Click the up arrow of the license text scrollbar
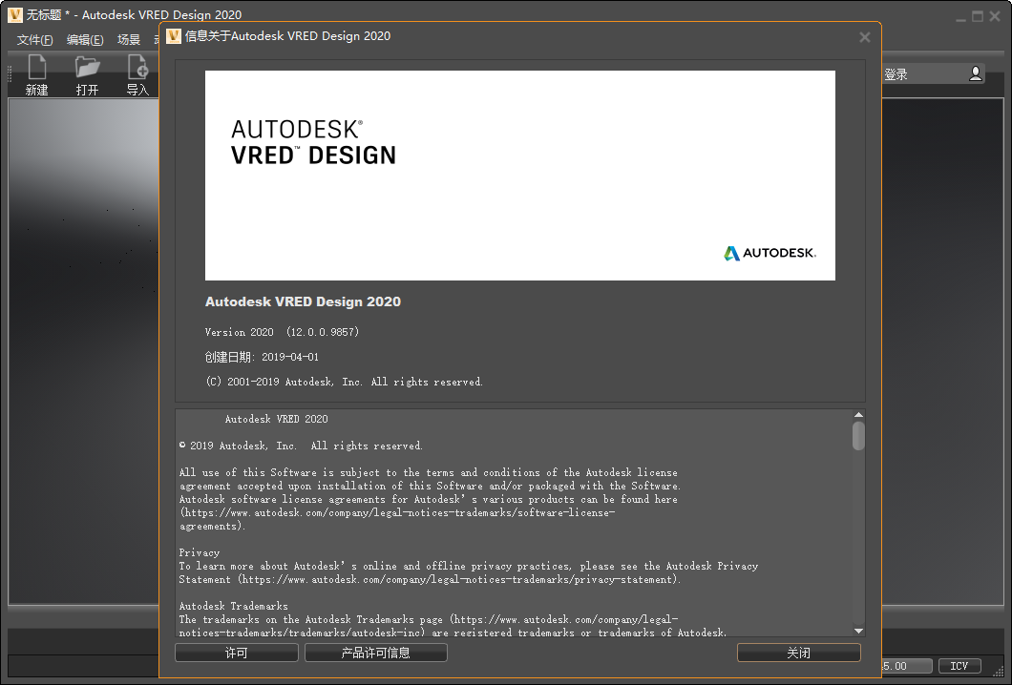 pos(857,414)
